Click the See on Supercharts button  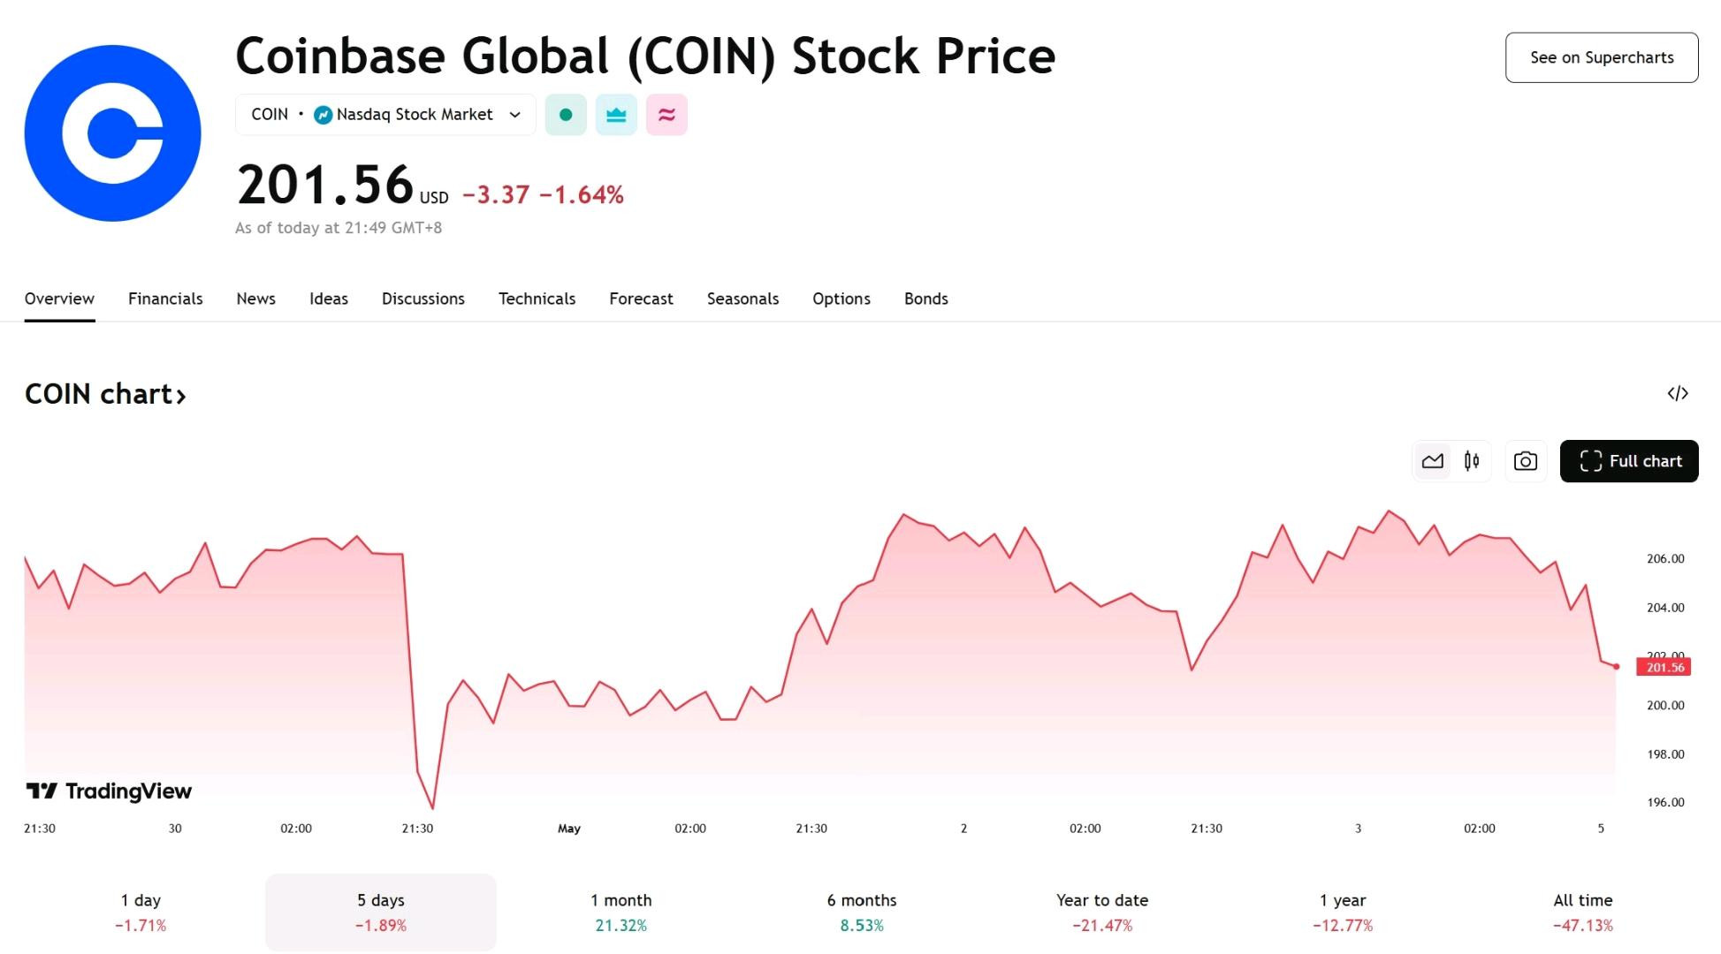(x=1602, y=57)
